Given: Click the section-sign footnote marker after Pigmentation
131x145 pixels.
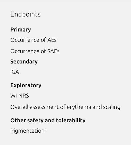Looking at the screenshot, I should (45, 130).
